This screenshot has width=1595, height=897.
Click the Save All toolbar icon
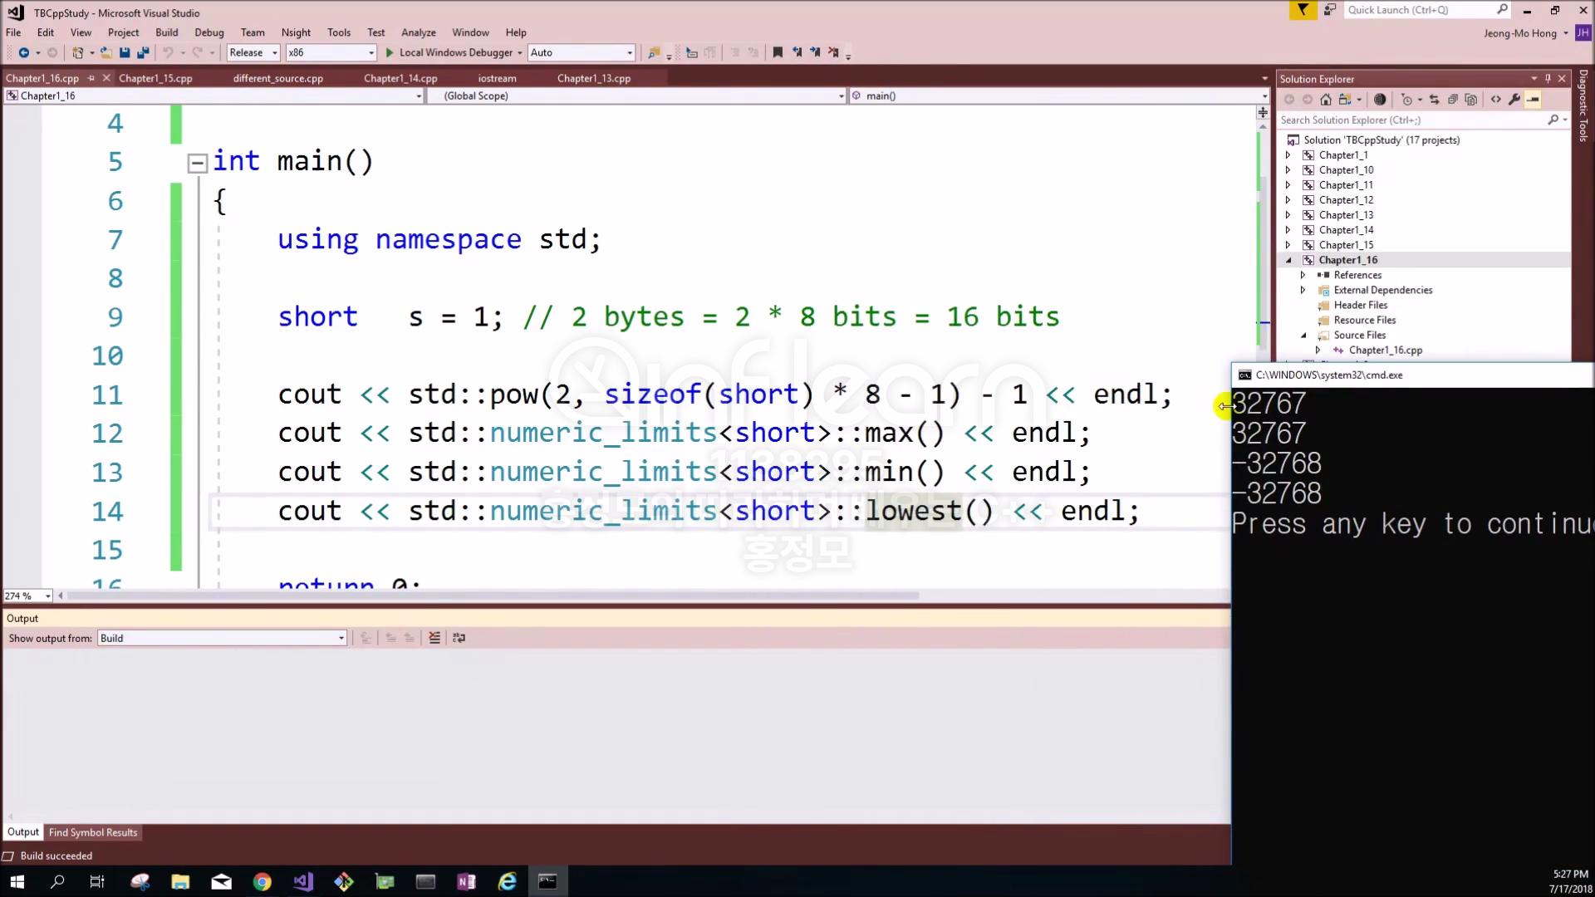point(142,52)
